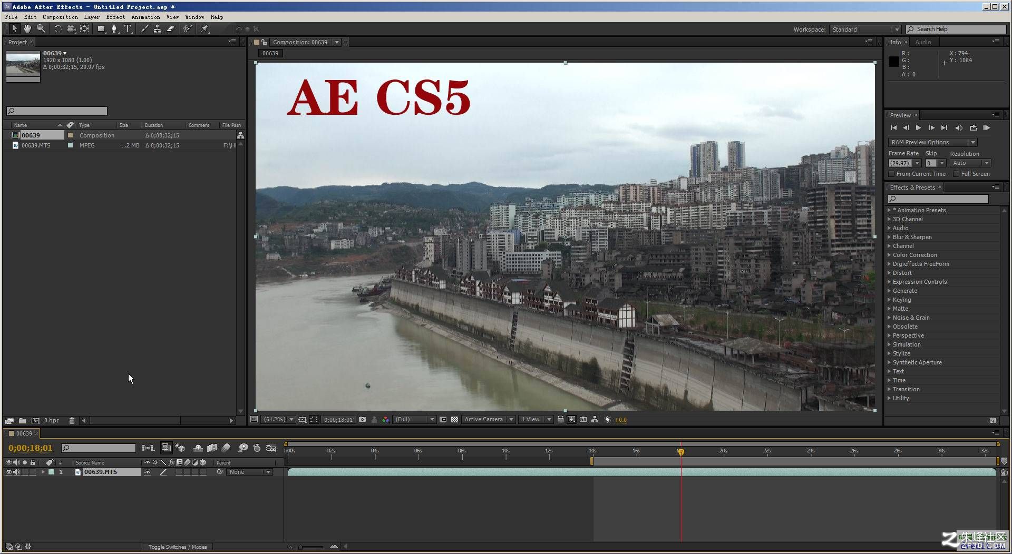This screenshot has height=554, width=1012.
Task: Open the File menu
Action: click(11, 17)
